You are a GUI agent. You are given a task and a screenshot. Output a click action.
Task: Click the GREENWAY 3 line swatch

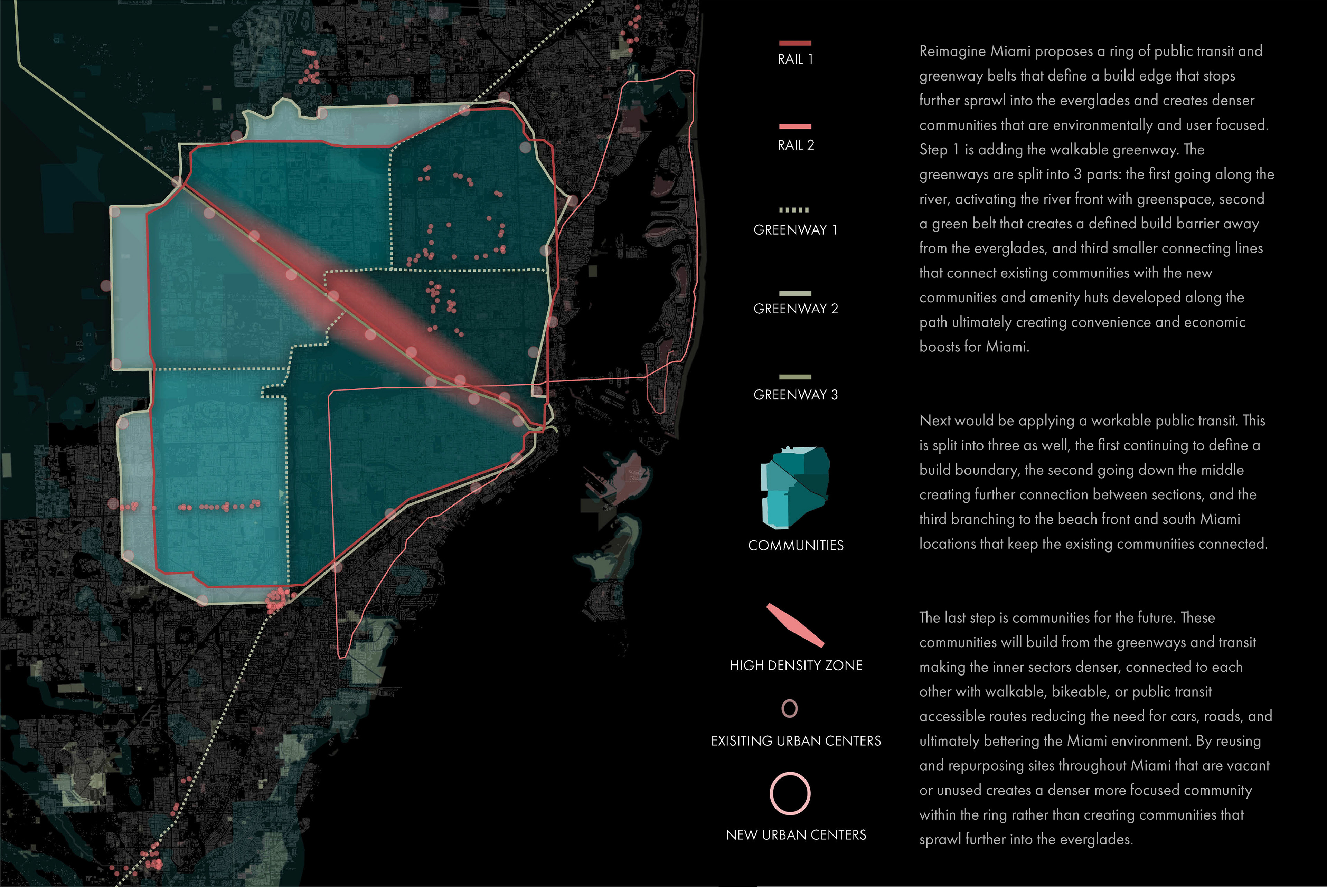[795, 377]
